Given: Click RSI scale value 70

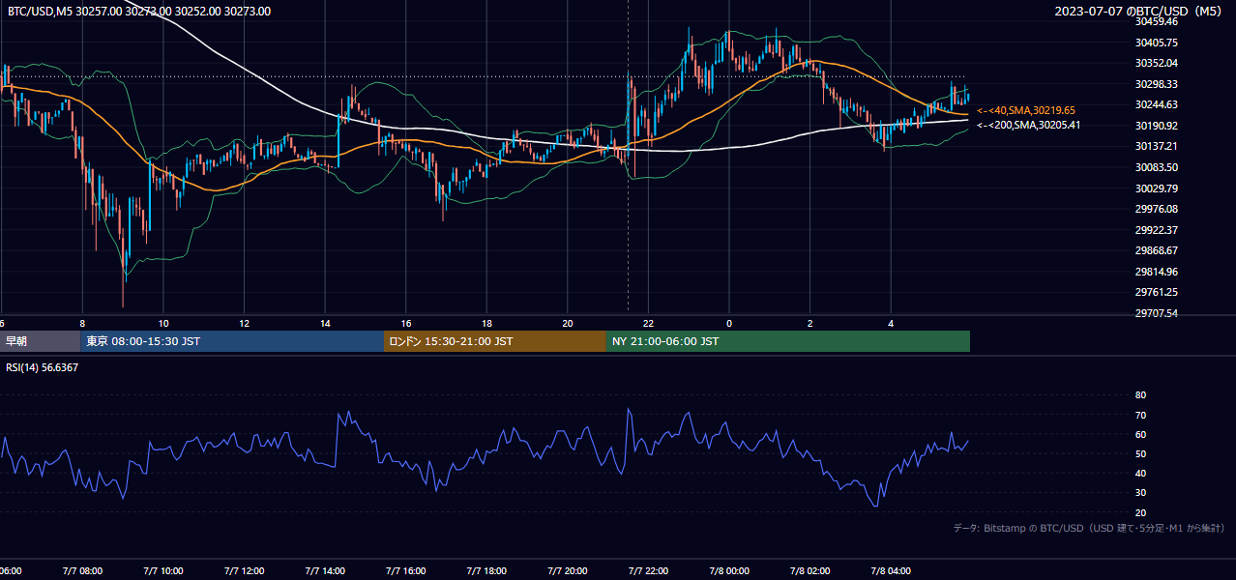Looking at the screenshot, I should (1140, 415).
